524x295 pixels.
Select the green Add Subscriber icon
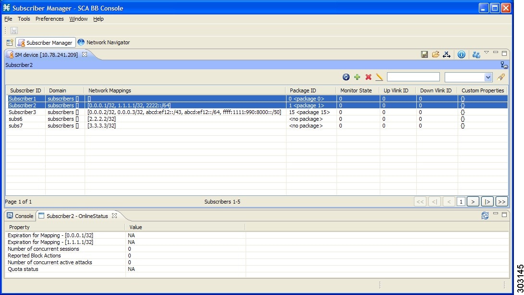pos(357,77)
